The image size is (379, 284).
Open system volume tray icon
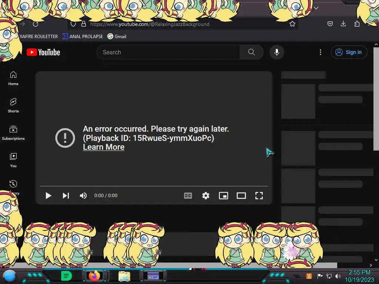(x=338, y=276)
